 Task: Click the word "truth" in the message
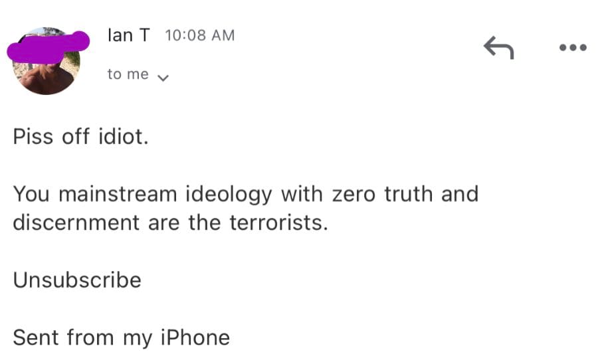pyautogui.click(x=409, y=194)
